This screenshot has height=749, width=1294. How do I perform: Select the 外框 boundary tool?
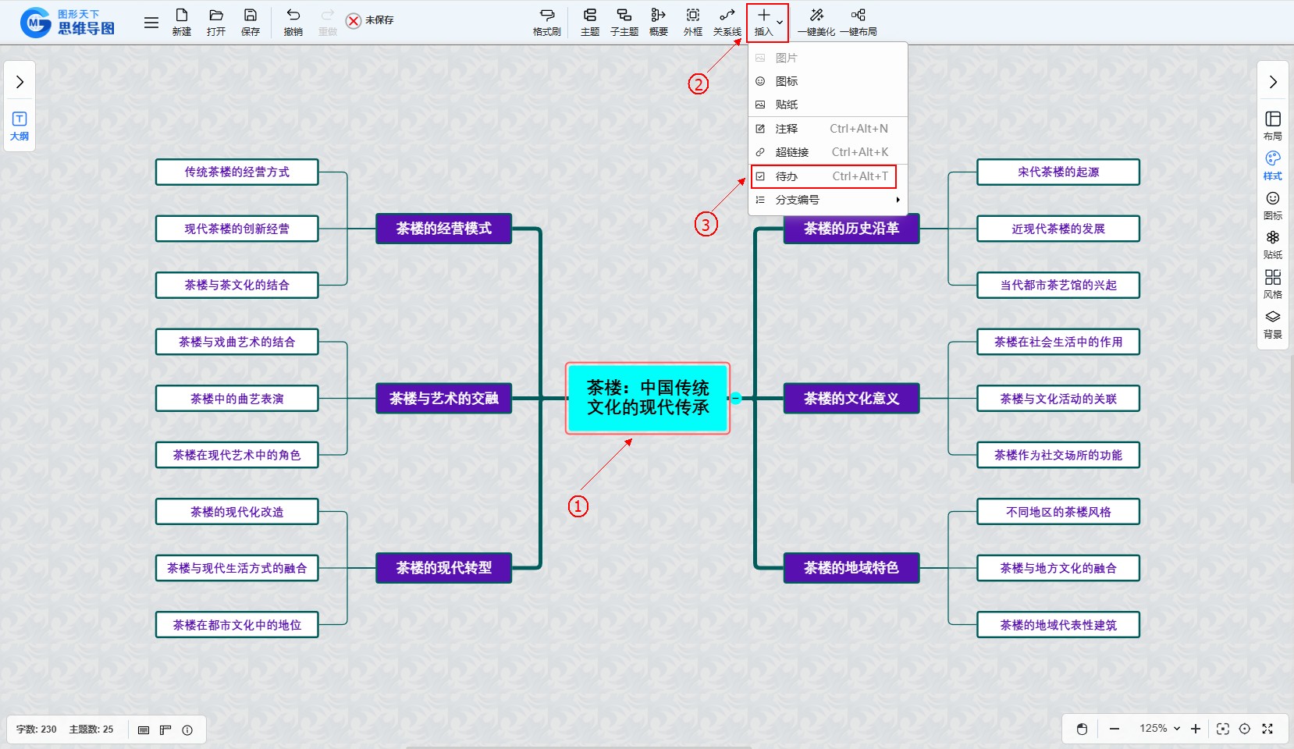692,21
